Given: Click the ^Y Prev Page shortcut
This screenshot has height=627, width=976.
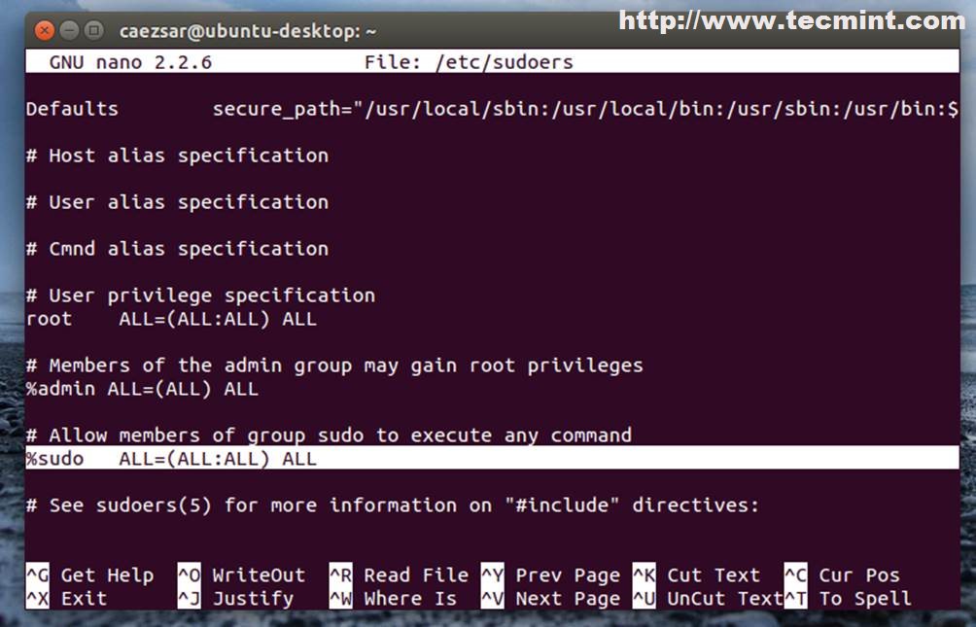Looking at the screenshot, I should [x=551, y=575].
